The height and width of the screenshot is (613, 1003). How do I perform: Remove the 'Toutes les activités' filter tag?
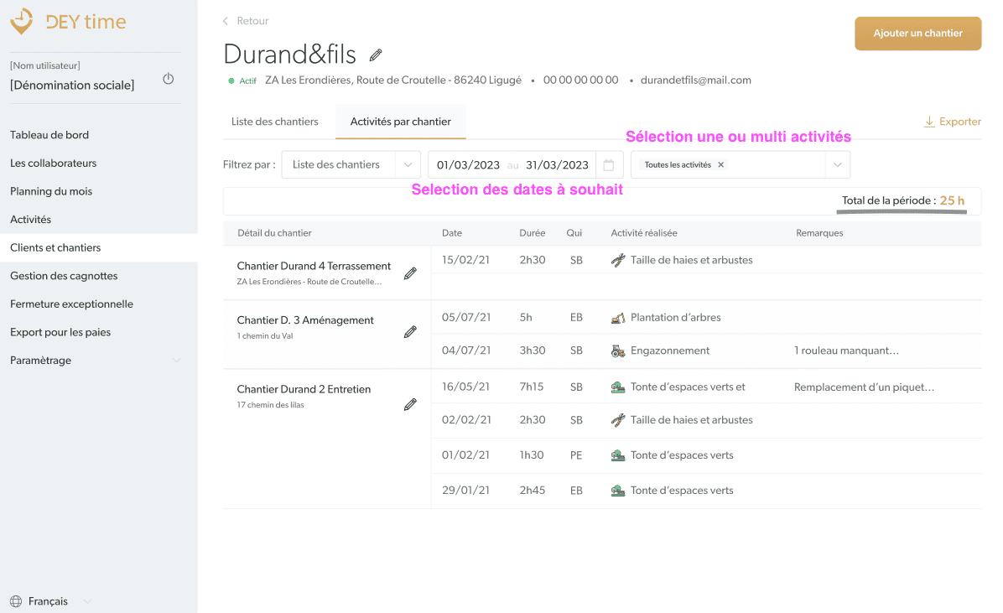point(721,165)
